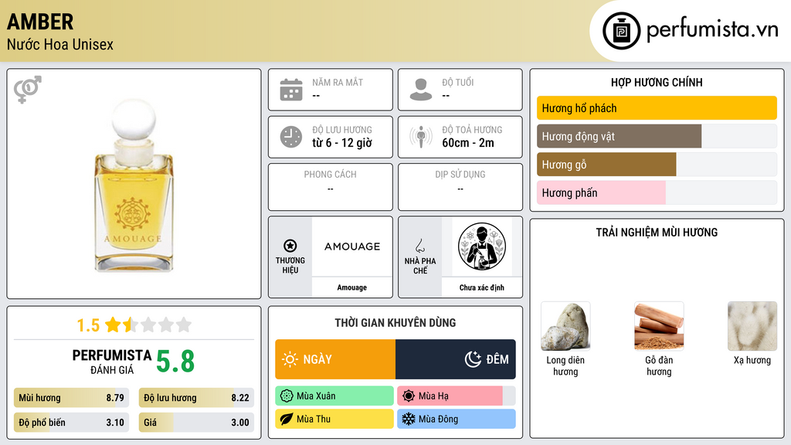The image size is (791, 445).
Task: Click the Nước Hoa Unisex subtitle
Action: (60, 44)
